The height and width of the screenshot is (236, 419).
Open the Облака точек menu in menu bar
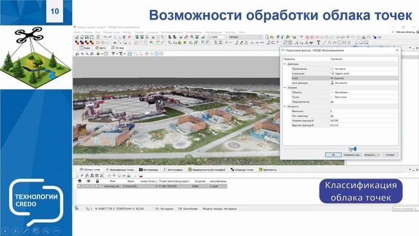(111, 32)
